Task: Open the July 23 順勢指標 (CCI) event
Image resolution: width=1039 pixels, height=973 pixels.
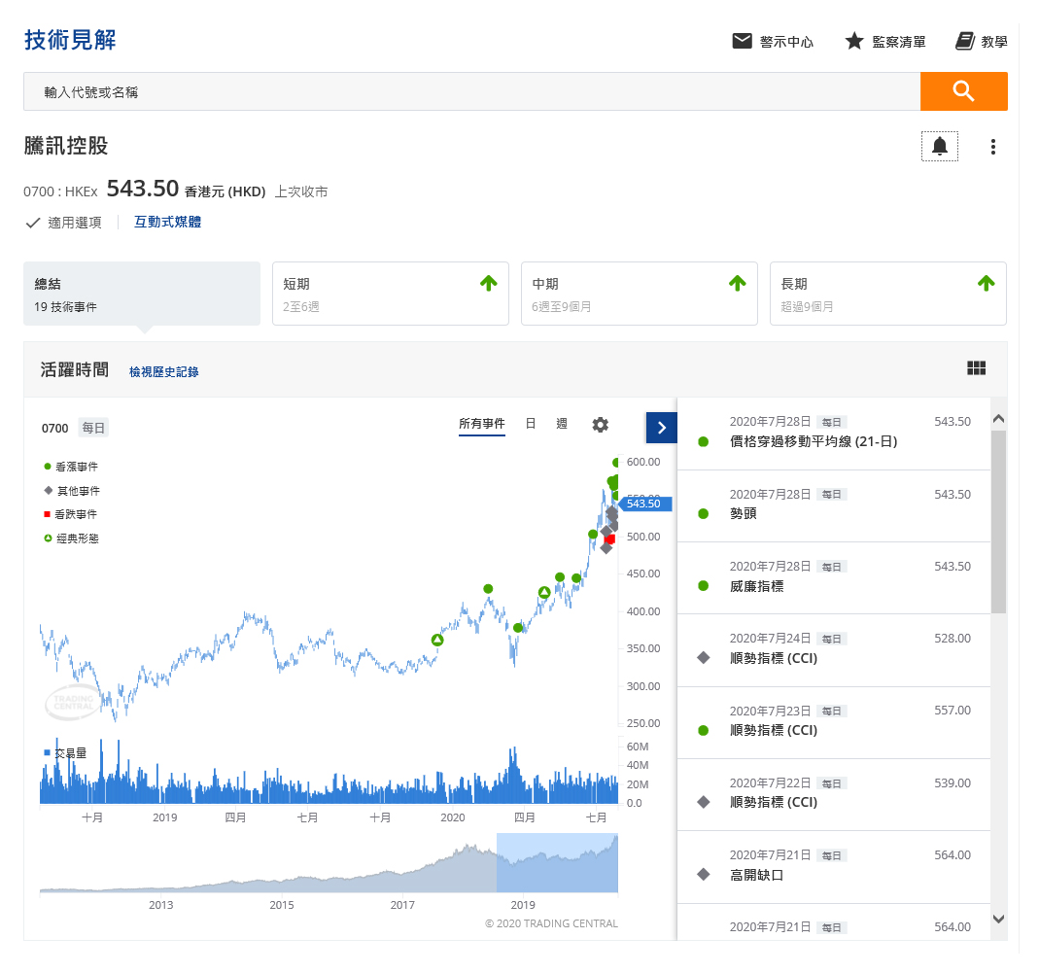Action: (834, 723)
